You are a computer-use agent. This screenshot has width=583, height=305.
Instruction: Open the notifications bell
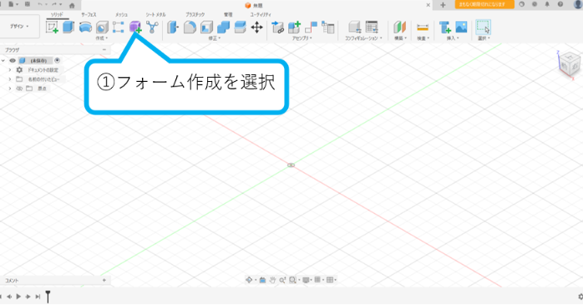[x=547, y=4]
